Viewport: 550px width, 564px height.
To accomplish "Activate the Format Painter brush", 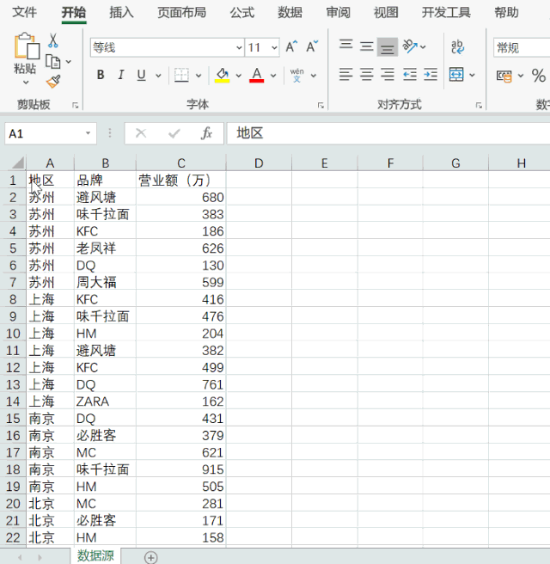I will tap(53, 82).
